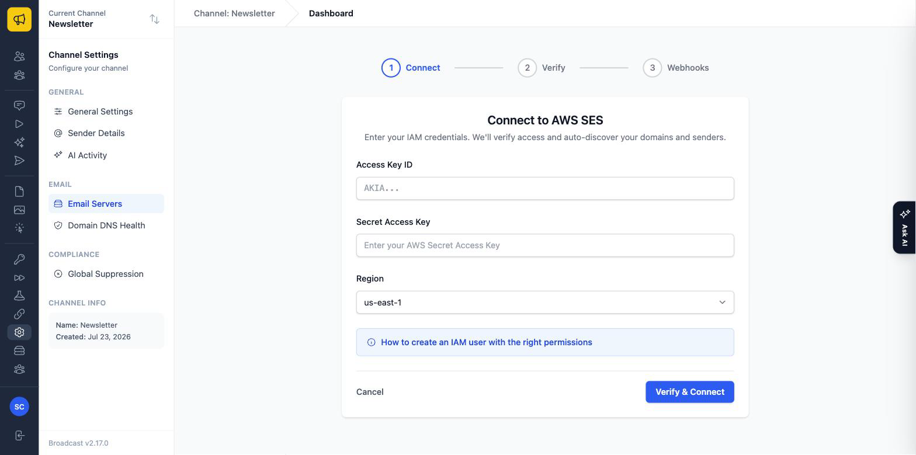
Task: Click the 'Created: Jul 23, 2026' text
Action: point(93,337)
